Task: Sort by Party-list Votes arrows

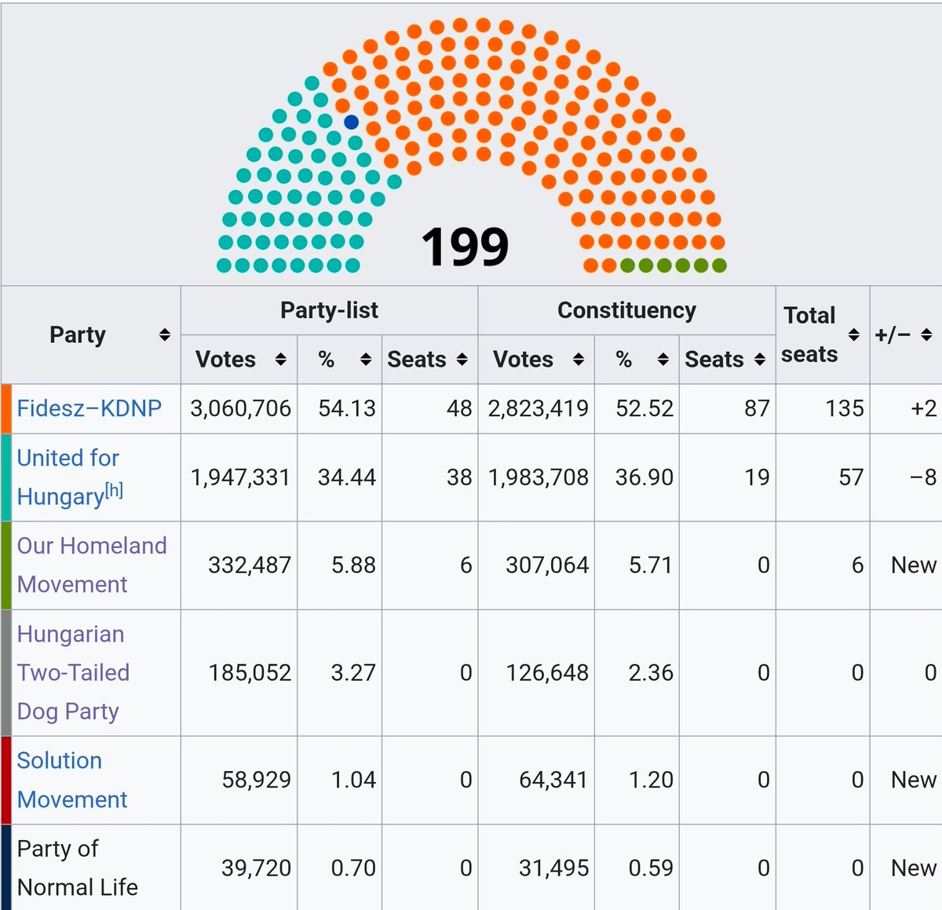Action: tap(281, 360)
